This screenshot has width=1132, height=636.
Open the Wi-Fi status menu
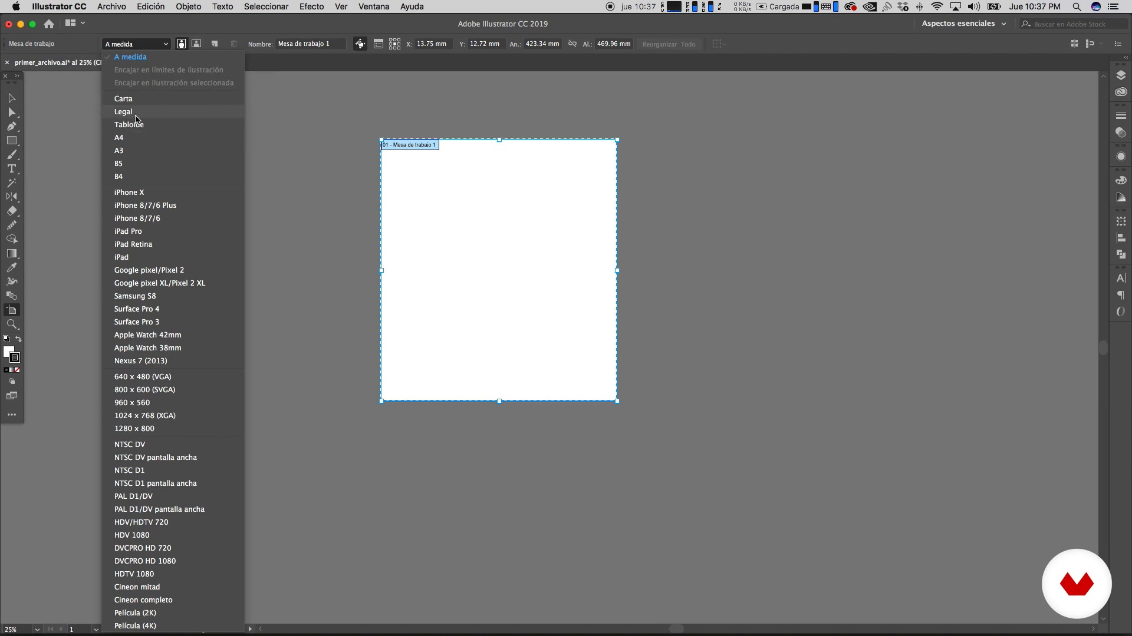pos(937,6)
